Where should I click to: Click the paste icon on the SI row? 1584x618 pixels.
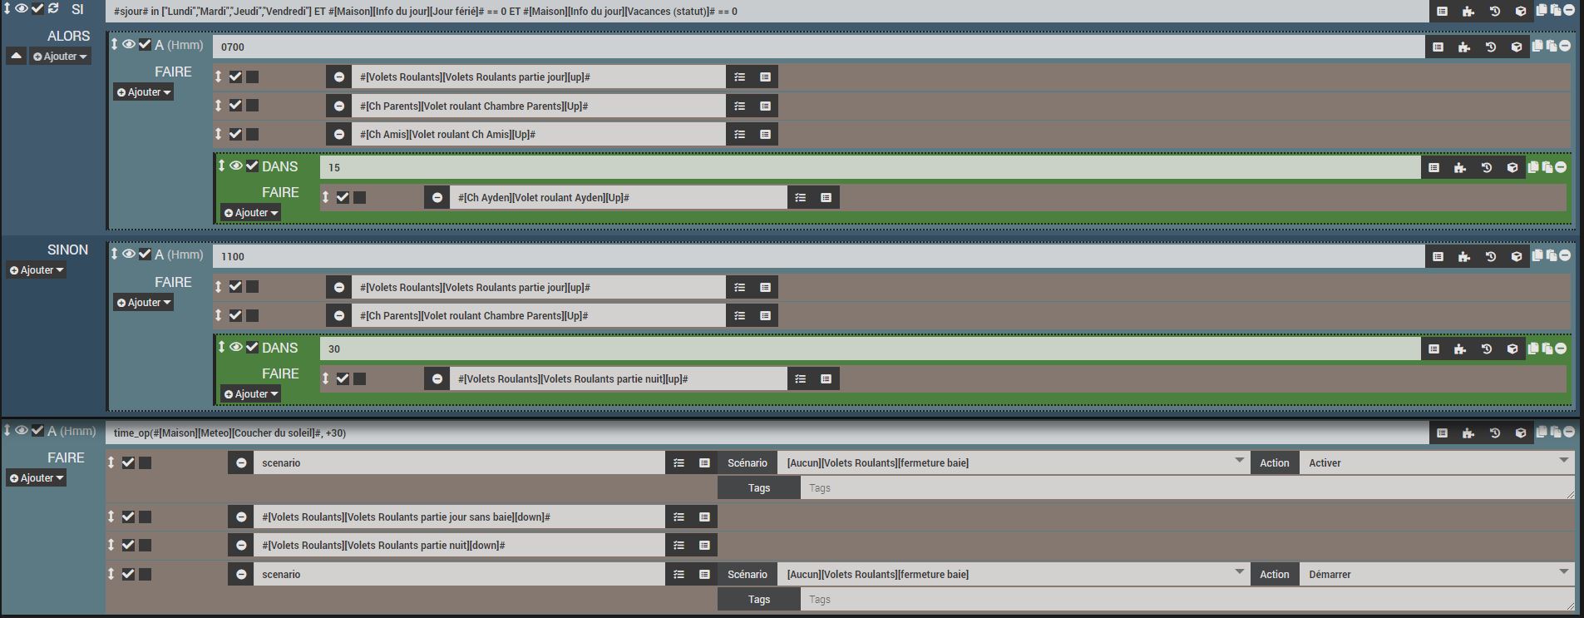pyautogui.click(x=1555, y=10)
